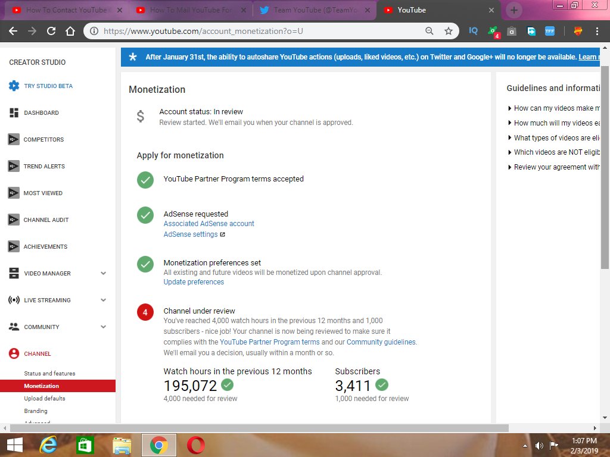Click the Community people icon
Screen dimensions: 610x457
(x=14, y=327)
